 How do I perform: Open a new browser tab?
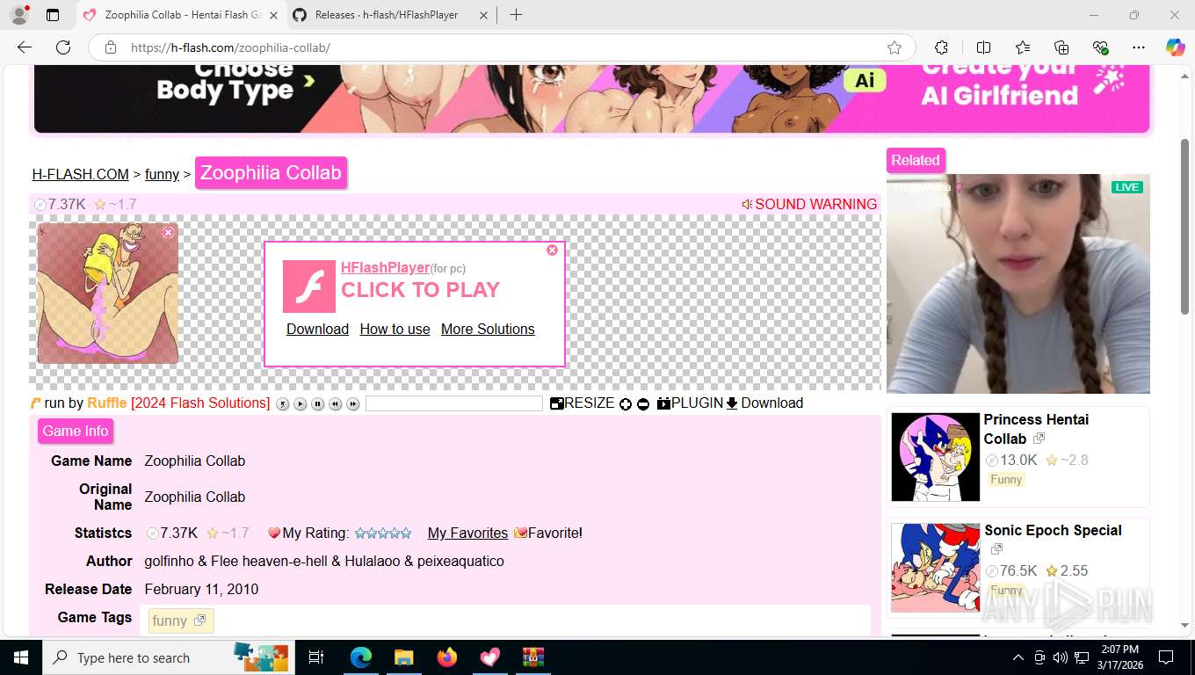[516, 15]
